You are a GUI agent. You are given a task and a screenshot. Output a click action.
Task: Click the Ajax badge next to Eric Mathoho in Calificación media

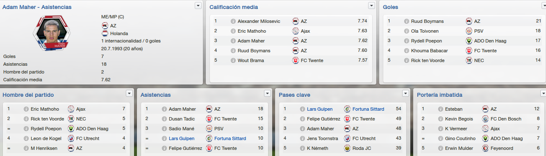(x=296, y=31)
